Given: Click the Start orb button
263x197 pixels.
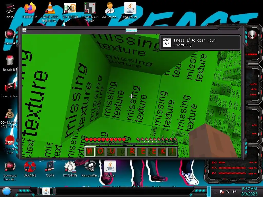Looking at the screenshot, I should [x=7, y=191].
